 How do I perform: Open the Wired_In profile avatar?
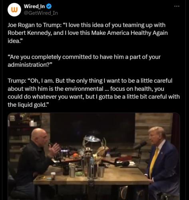tap(14, 10)
